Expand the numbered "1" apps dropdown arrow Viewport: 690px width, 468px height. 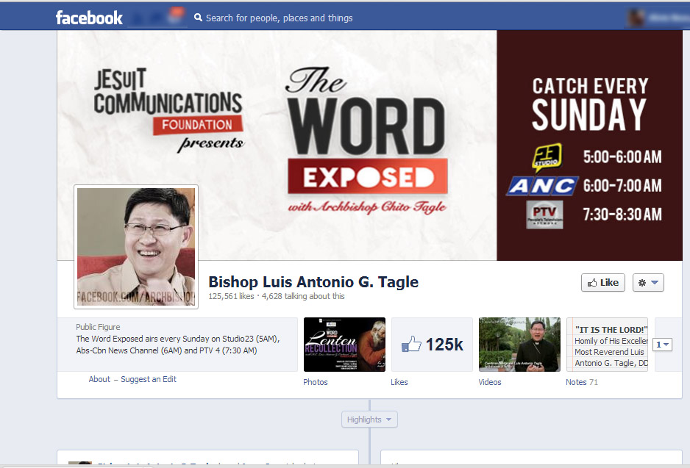click(x=662, y=345)
